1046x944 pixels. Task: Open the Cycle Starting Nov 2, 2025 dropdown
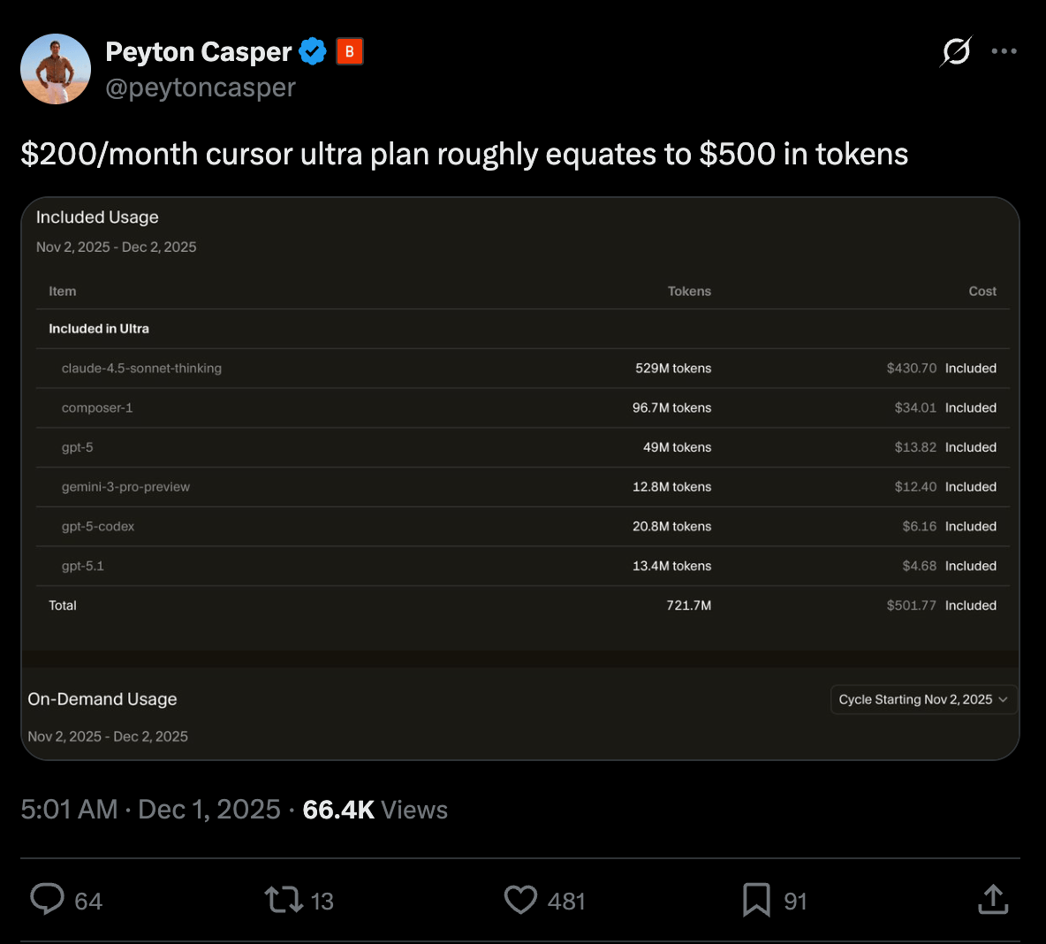pos(923,699)
